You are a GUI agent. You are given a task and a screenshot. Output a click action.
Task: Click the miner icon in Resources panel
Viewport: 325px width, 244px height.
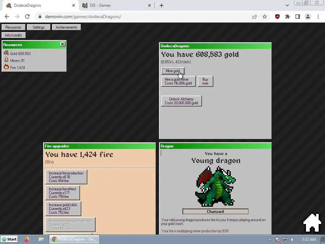click(x=6, y=60)
